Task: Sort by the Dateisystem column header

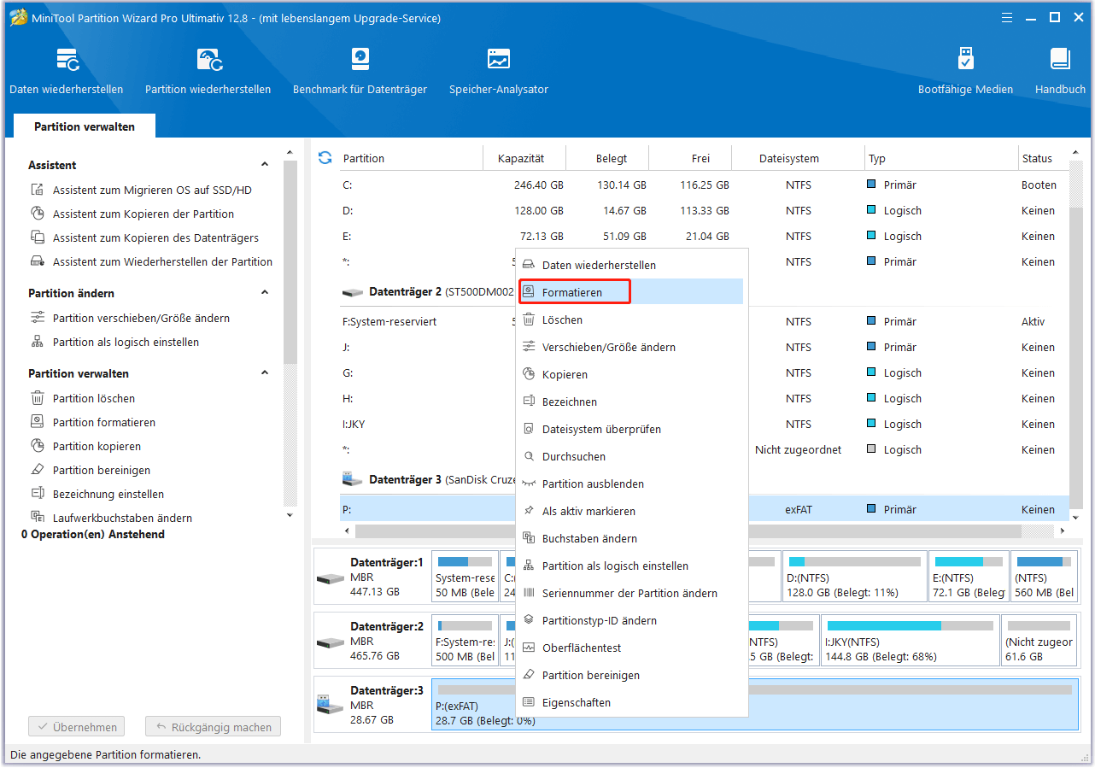Action: point(788,158)
